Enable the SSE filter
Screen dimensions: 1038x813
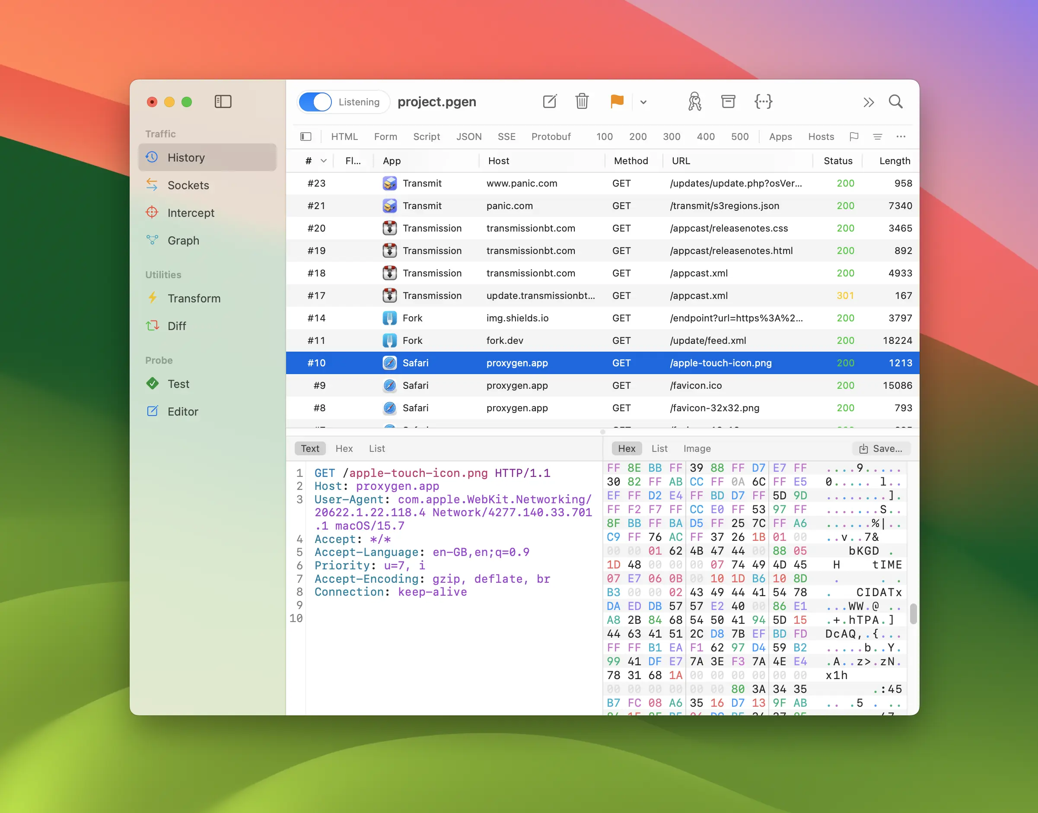[506, 137]
